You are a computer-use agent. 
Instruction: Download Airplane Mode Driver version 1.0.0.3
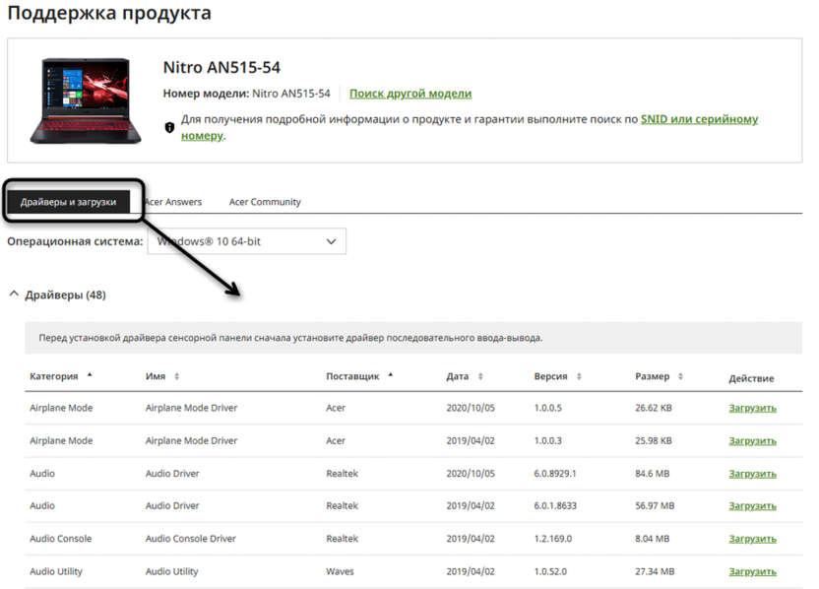point(753,440)
